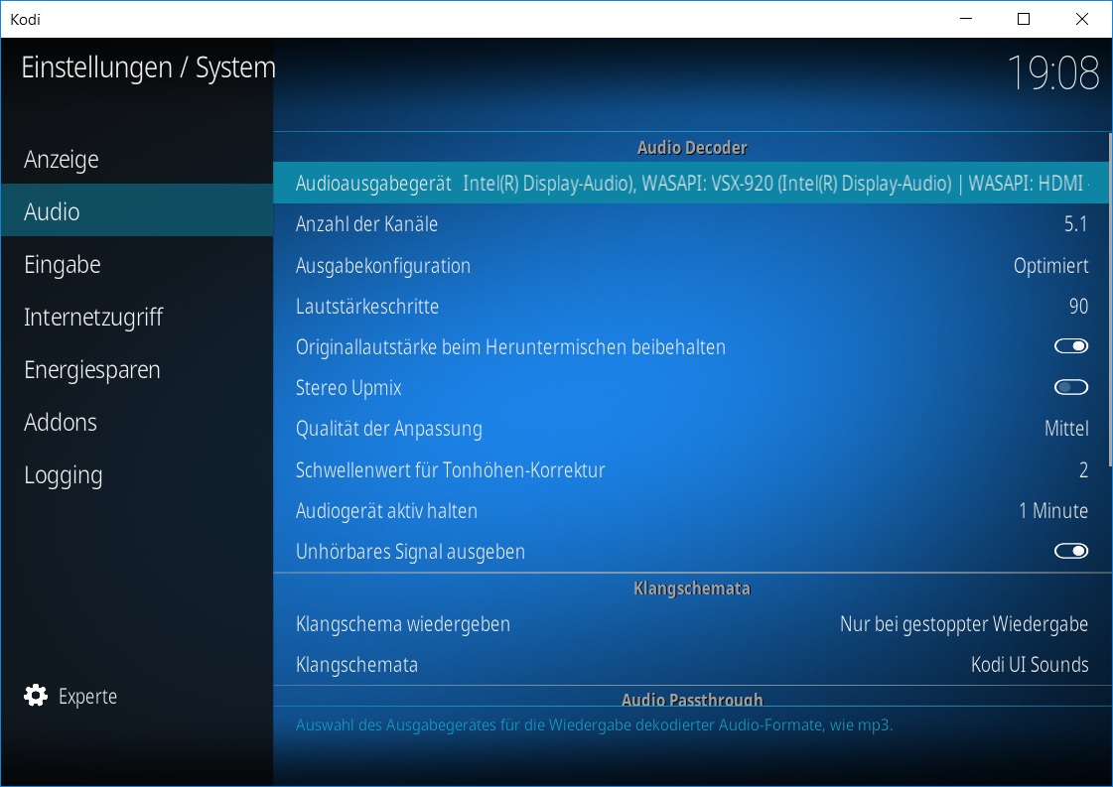Viewport: 1113px width, 787px height.
Task: Choose a device in Audioausgabegerät
Action: [x=691, y=183]
